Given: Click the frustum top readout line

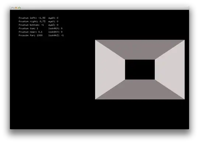Looking at the screenshot, I should tap(28, 28).
